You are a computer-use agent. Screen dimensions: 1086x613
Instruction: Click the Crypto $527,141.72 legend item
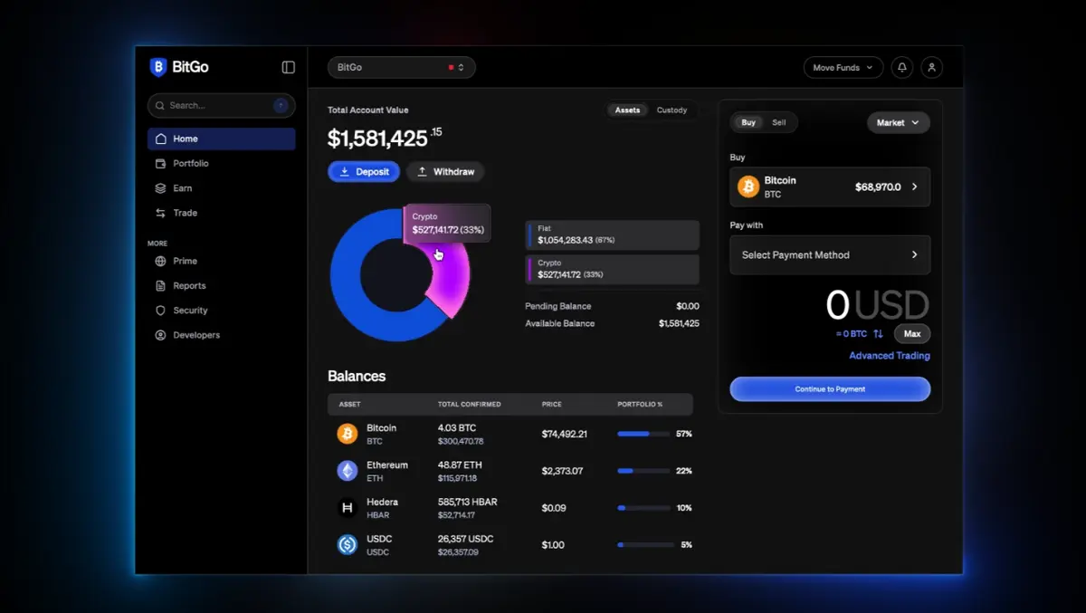(613, 269)
